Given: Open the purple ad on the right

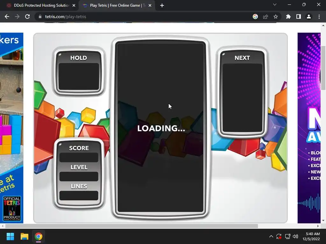Looking at the screenshot, I should point(309,128).
